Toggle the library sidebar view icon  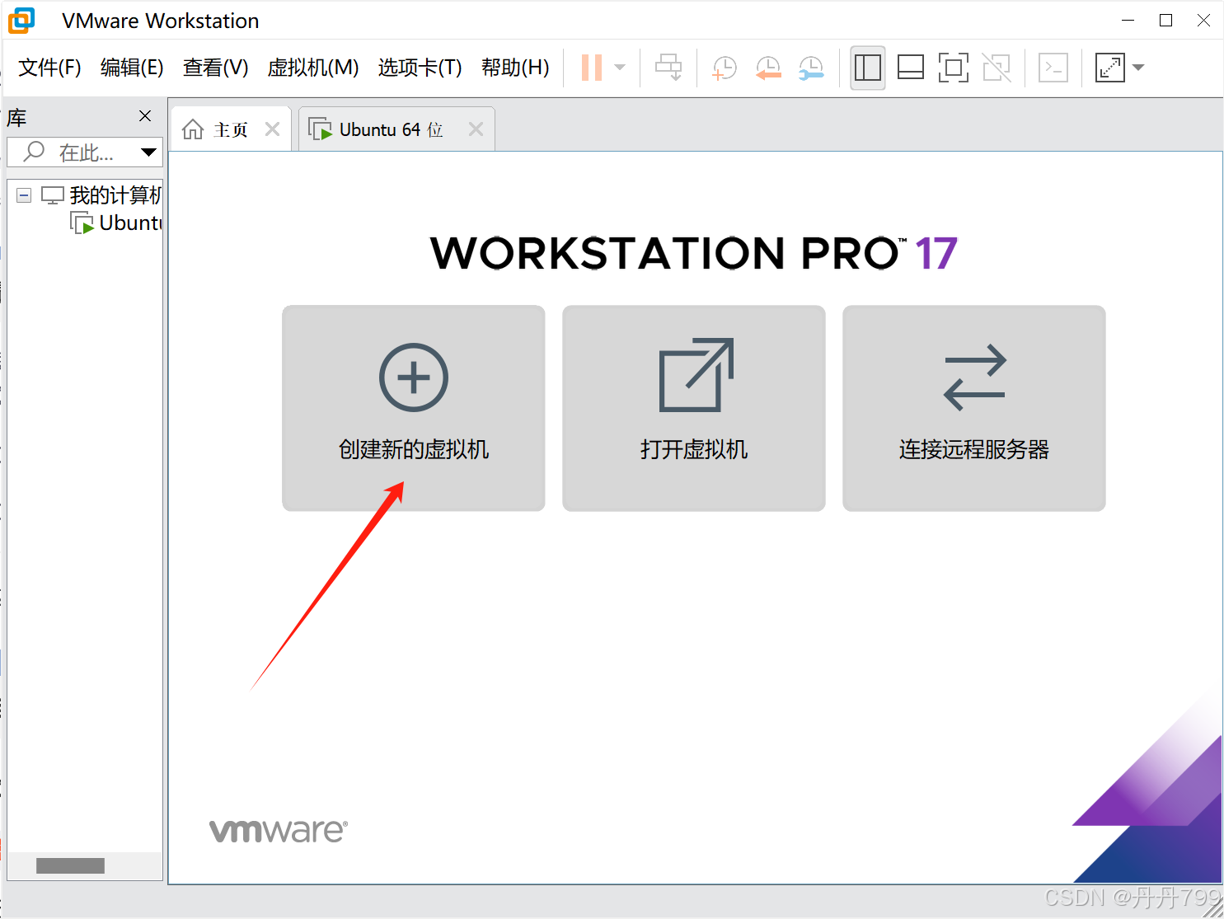868,68
